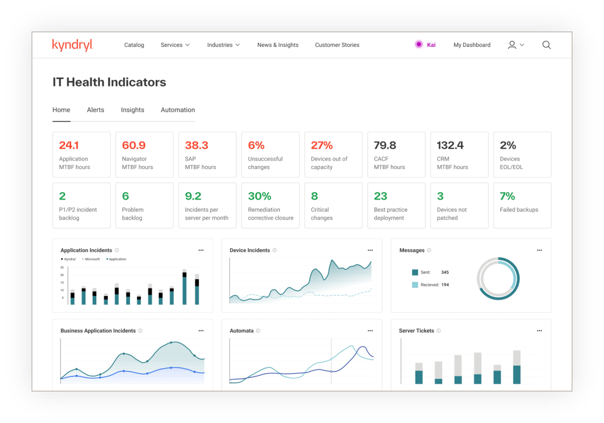The width and height of the screenshot is (604, 423).
Task: Click the Sent teal legend swatch
Action: pos(415,272)
